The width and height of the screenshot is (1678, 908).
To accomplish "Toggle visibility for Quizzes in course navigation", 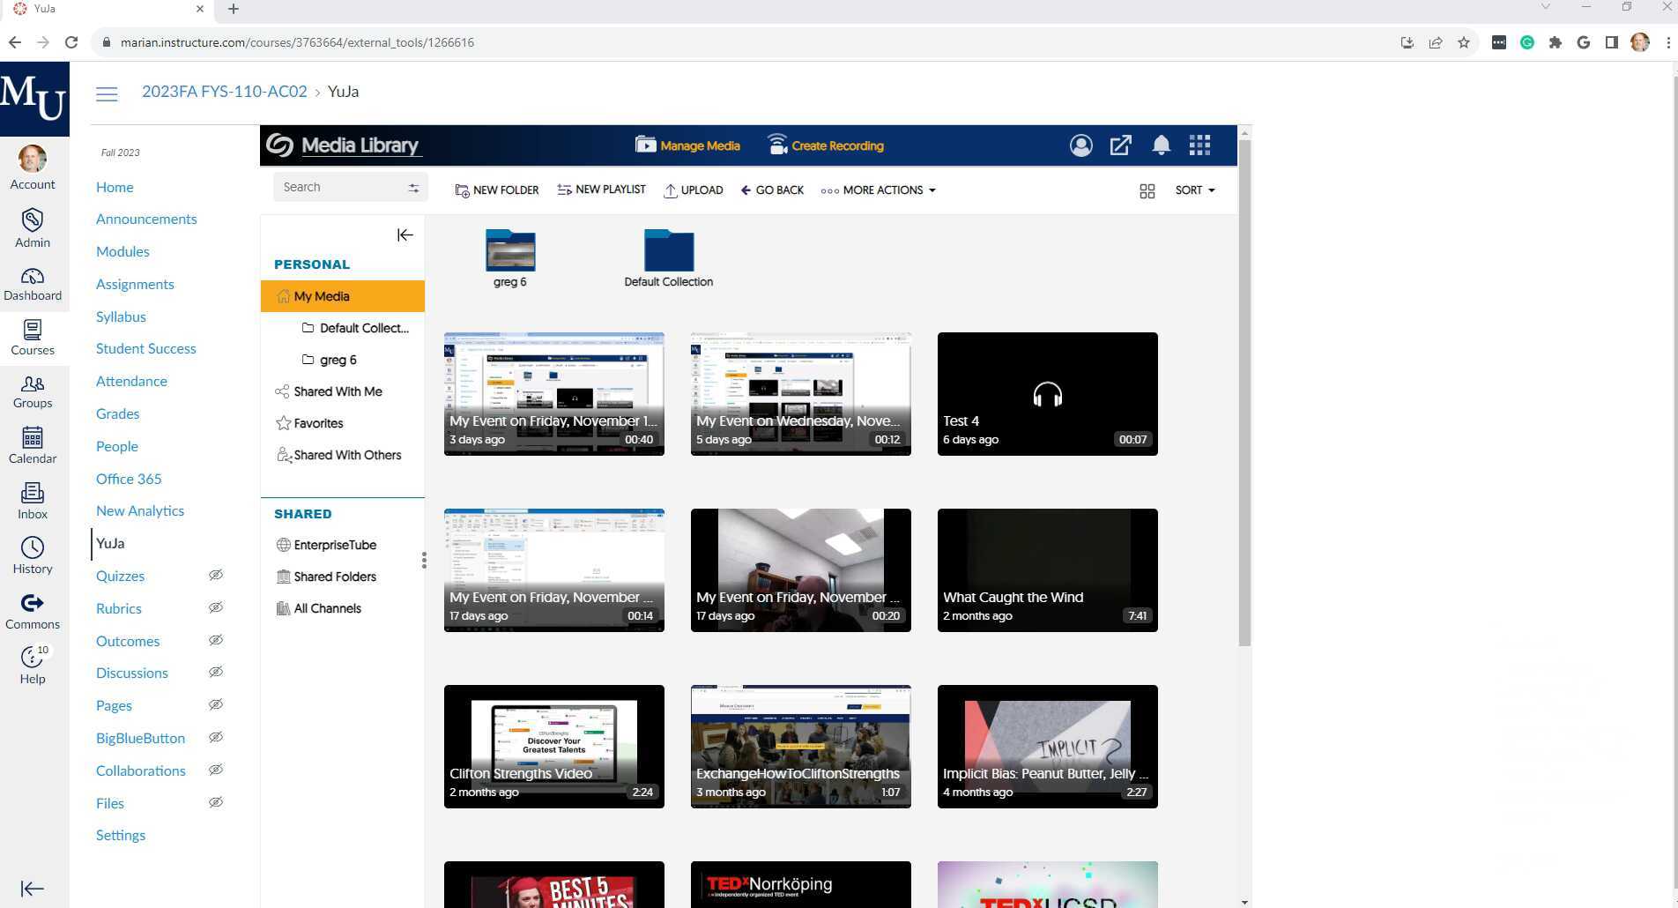I will [x=216, y=575].
